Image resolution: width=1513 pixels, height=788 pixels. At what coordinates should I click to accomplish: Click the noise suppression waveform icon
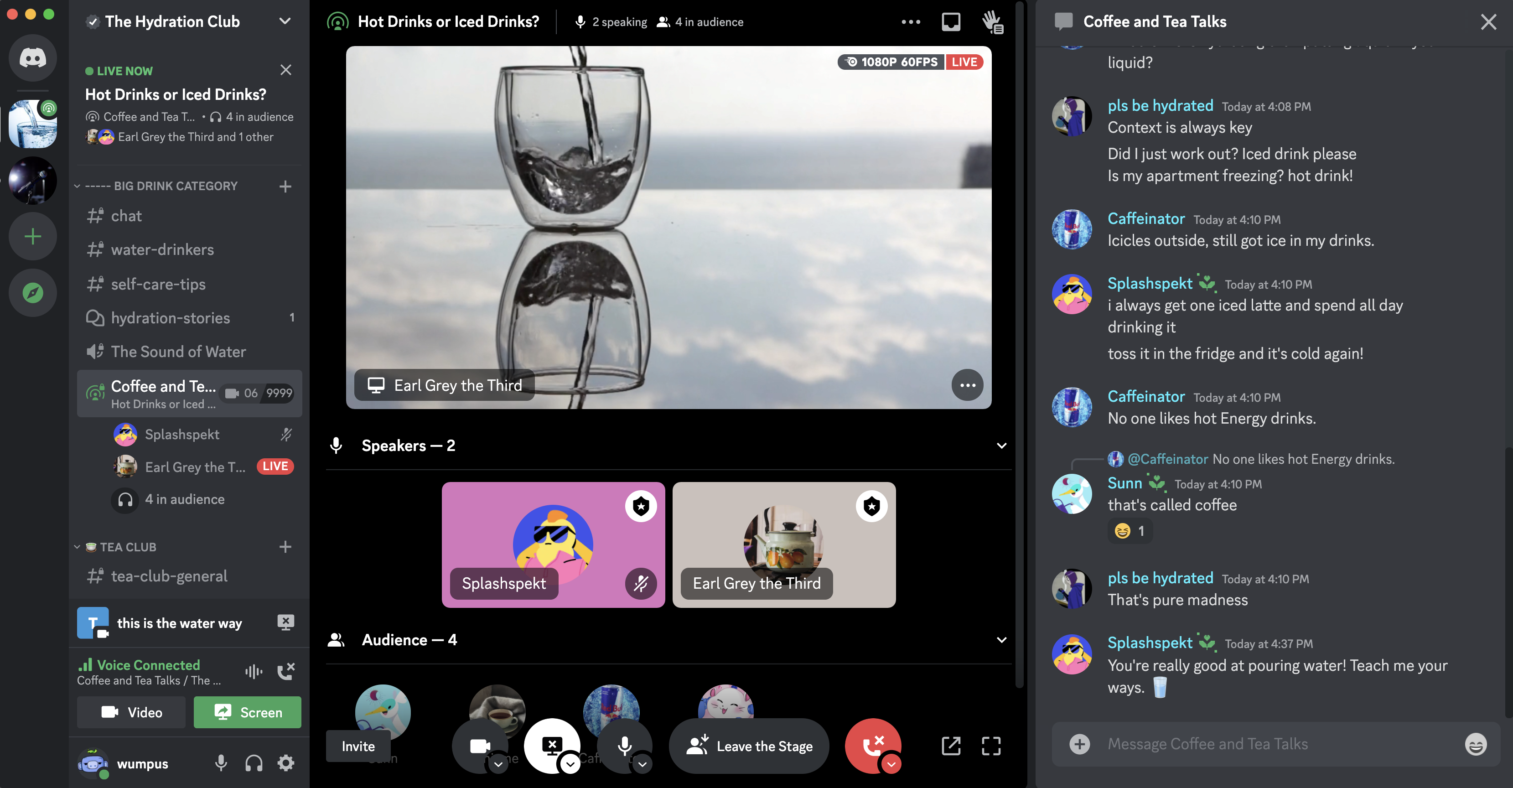[x=254, y=671]
